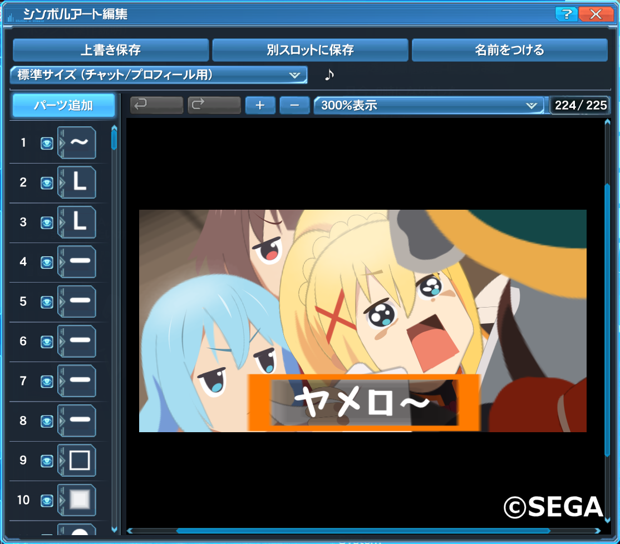Toggle visibility of layer 3
This screenshot has height=544, width=620.
tap(47, 222)
